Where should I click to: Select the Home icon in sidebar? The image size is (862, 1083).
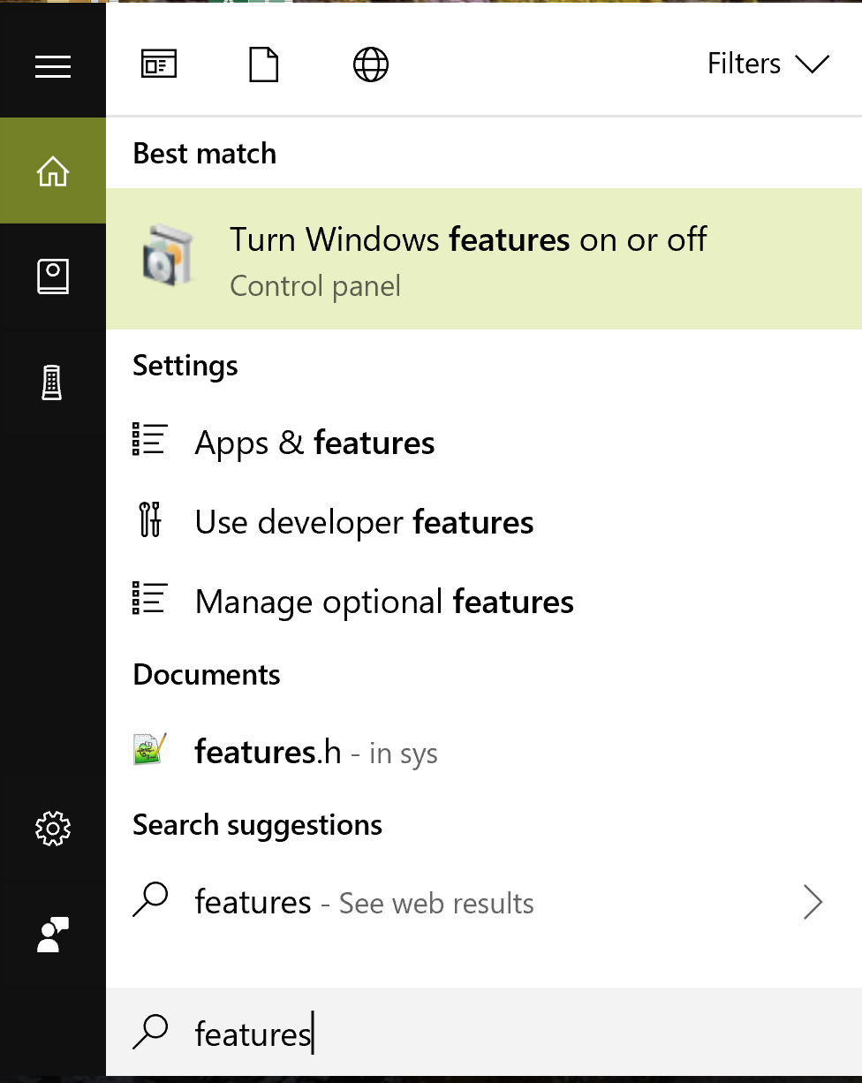pos(53,170)
